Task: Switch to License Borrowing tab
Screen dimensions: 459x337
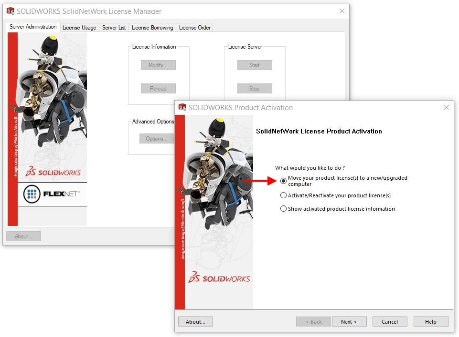Action: [152, 28]
